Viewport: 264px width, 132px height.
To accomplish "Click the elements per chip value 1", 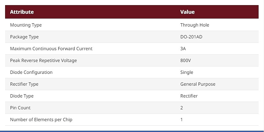I will pos(182,120).
